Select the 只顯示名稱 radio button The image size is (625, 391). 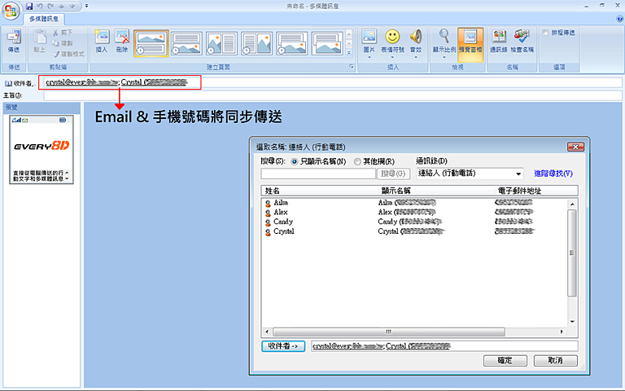click(x=295, y=161)
